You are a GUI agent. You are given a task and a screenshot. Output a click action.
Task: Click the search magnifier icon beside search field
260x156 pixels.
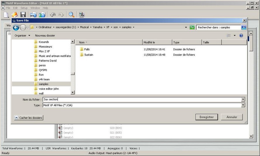[243, 27]
